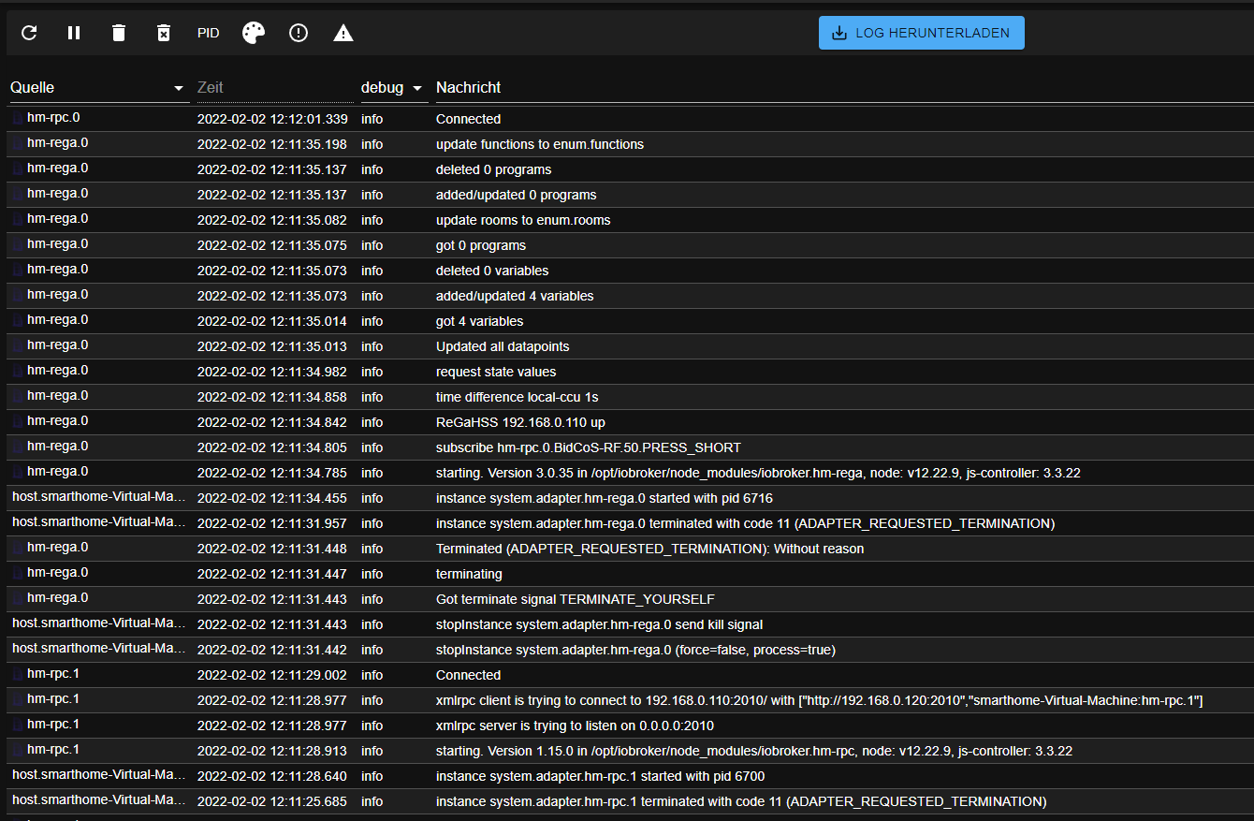The image size is (1254, 821).
Task: Click timestamp 2022-02-02 12:11:34.455
Action: (272, 498)
